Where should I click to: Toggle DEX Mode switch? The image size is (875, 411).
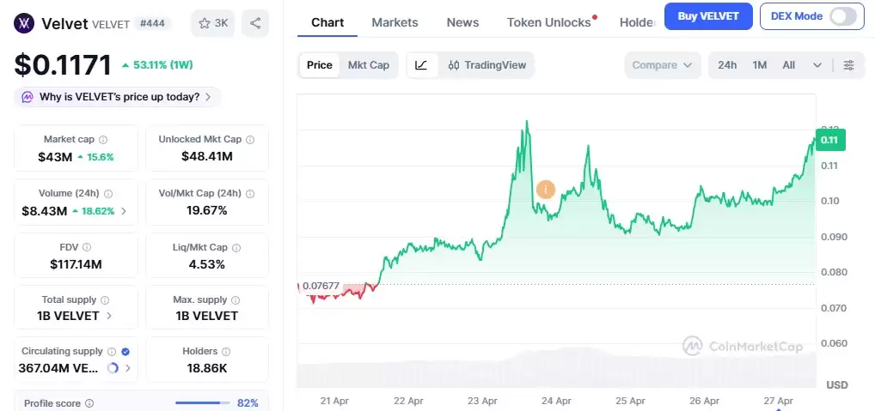pyautogui.click(x=844, y=16)
